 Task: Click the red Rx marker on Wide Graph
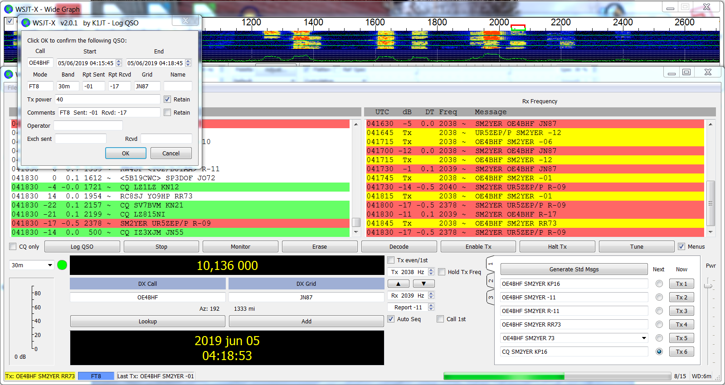(518, 27)
